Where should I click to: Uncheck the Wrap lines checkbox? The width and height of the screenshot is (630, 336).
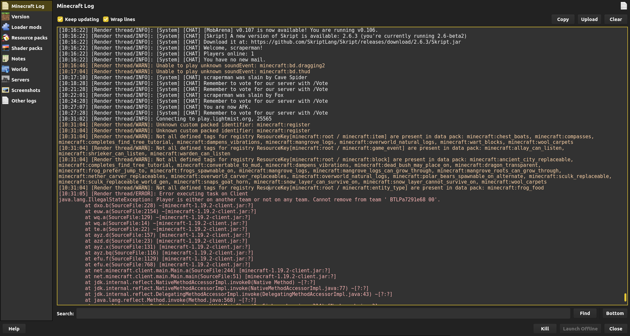pyautogui.click(x=106, y=19)
